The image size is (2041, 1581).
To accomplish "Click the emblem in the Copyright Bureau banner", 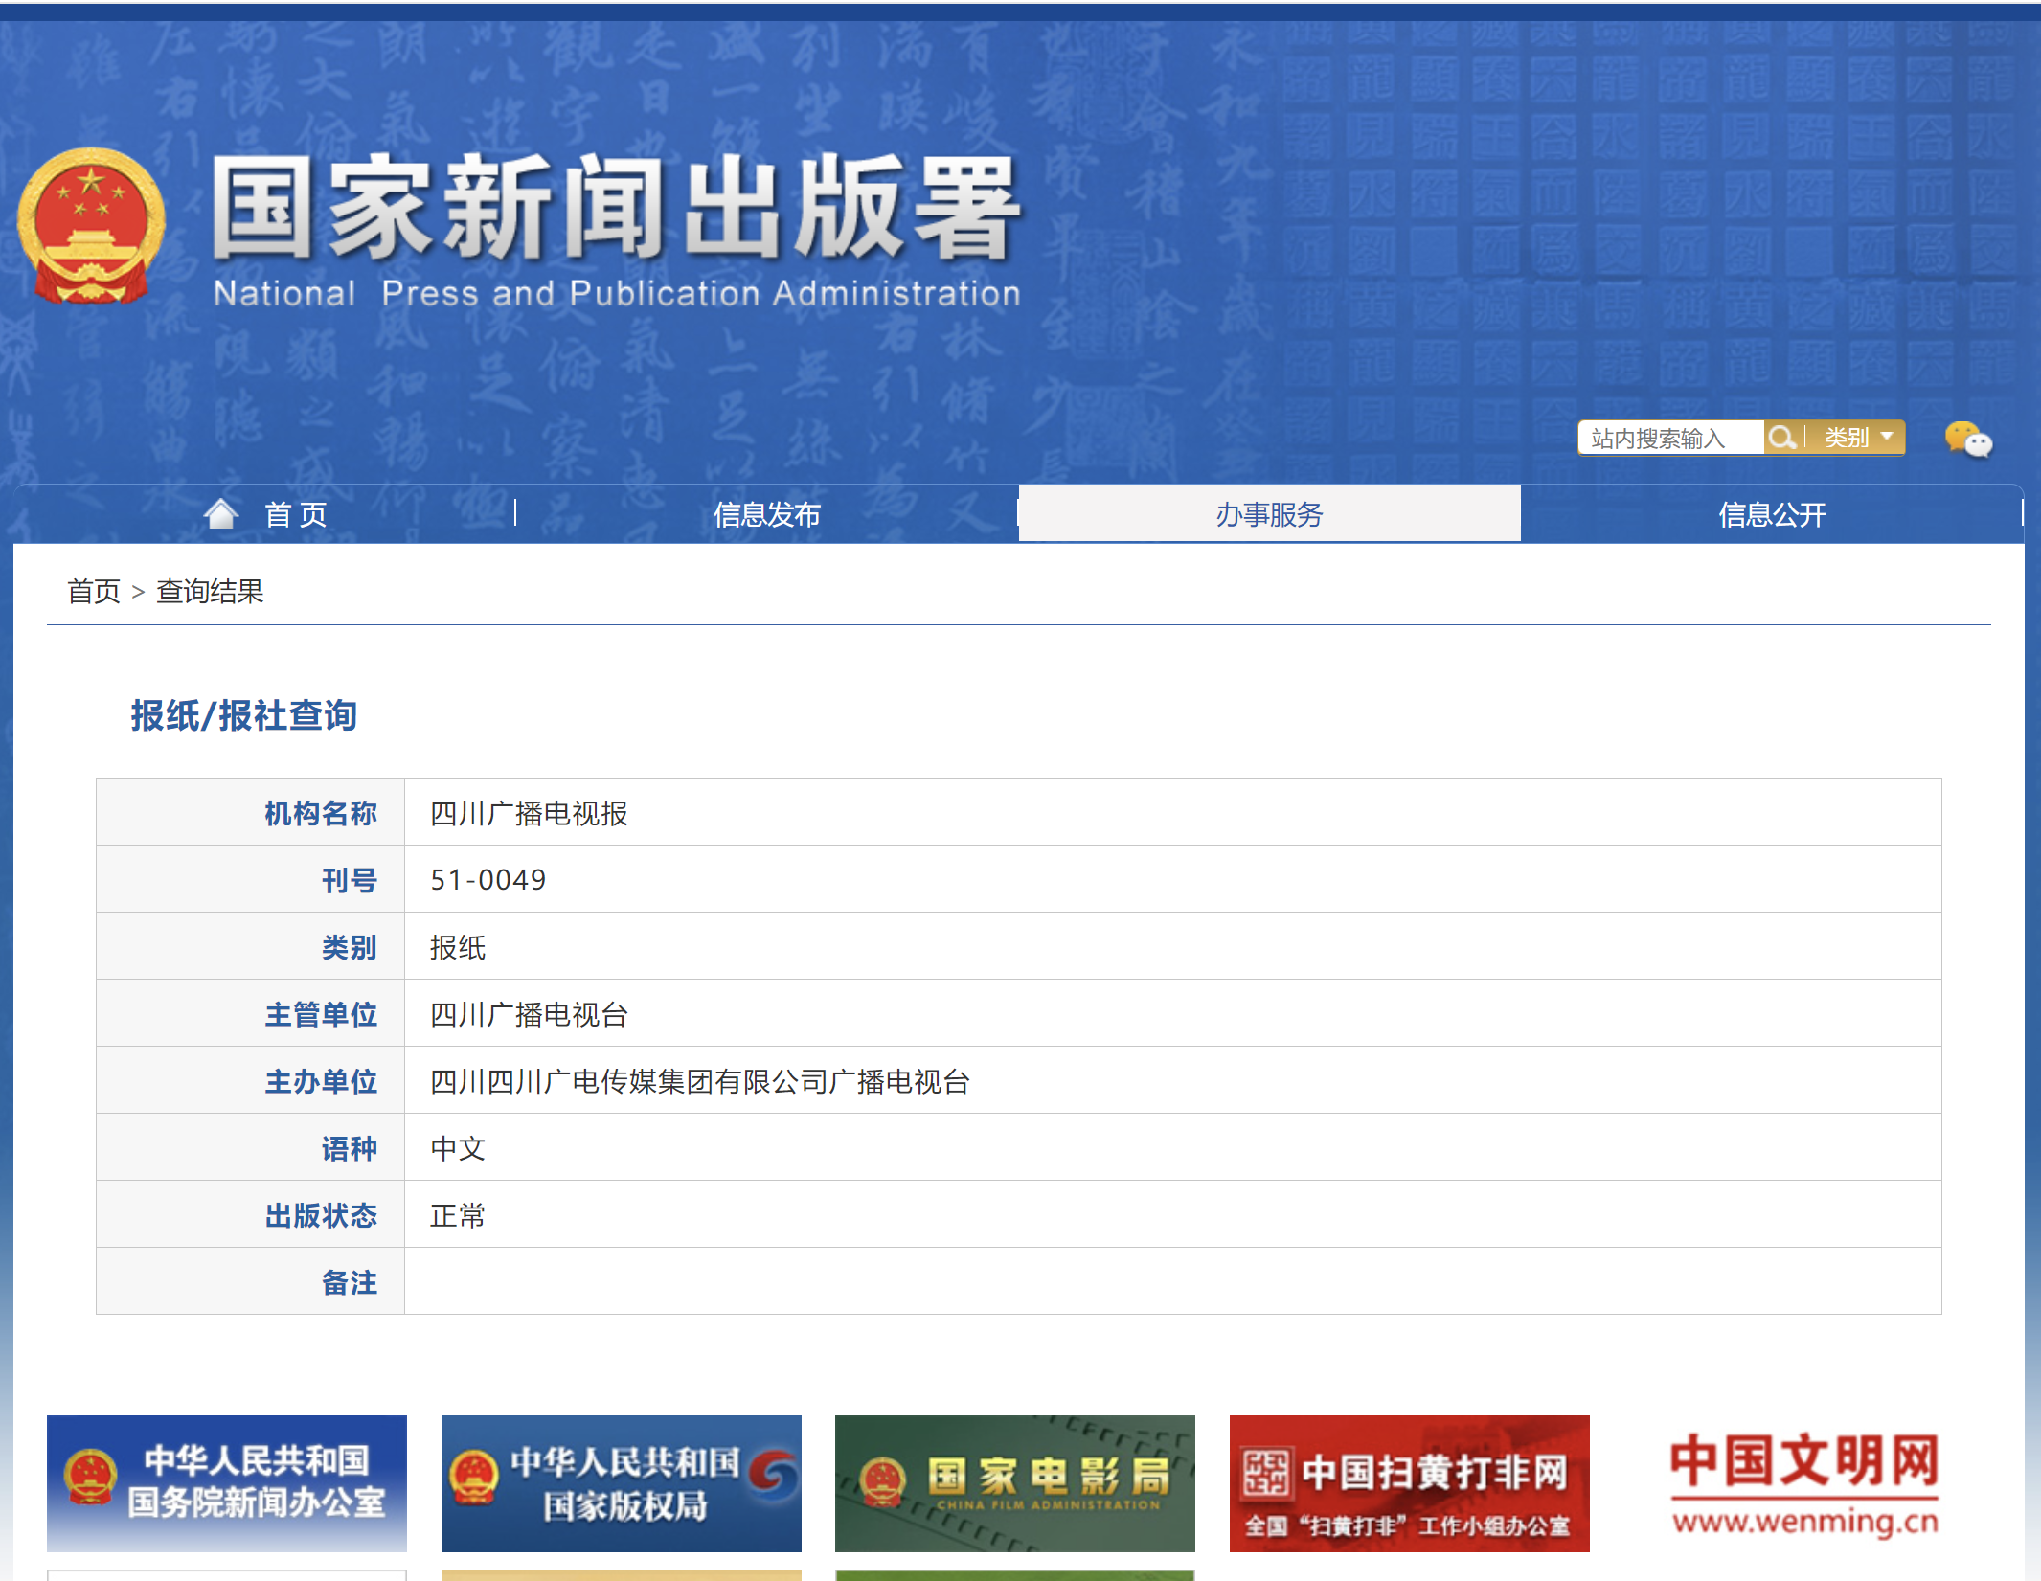I will pos(474,1477).
